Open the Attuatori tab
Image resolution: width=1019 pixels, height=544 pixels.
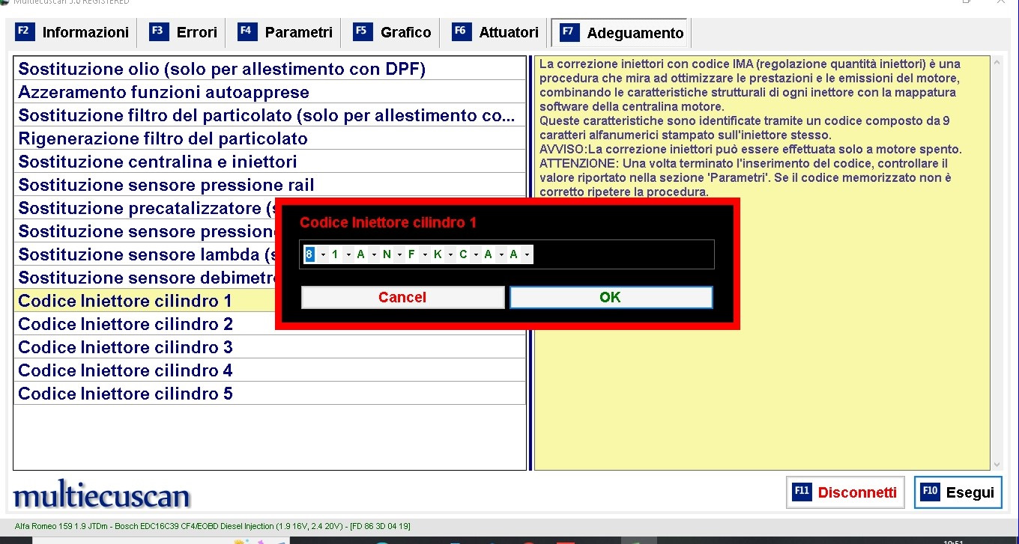pyautogui.click(x=508, y=32)
